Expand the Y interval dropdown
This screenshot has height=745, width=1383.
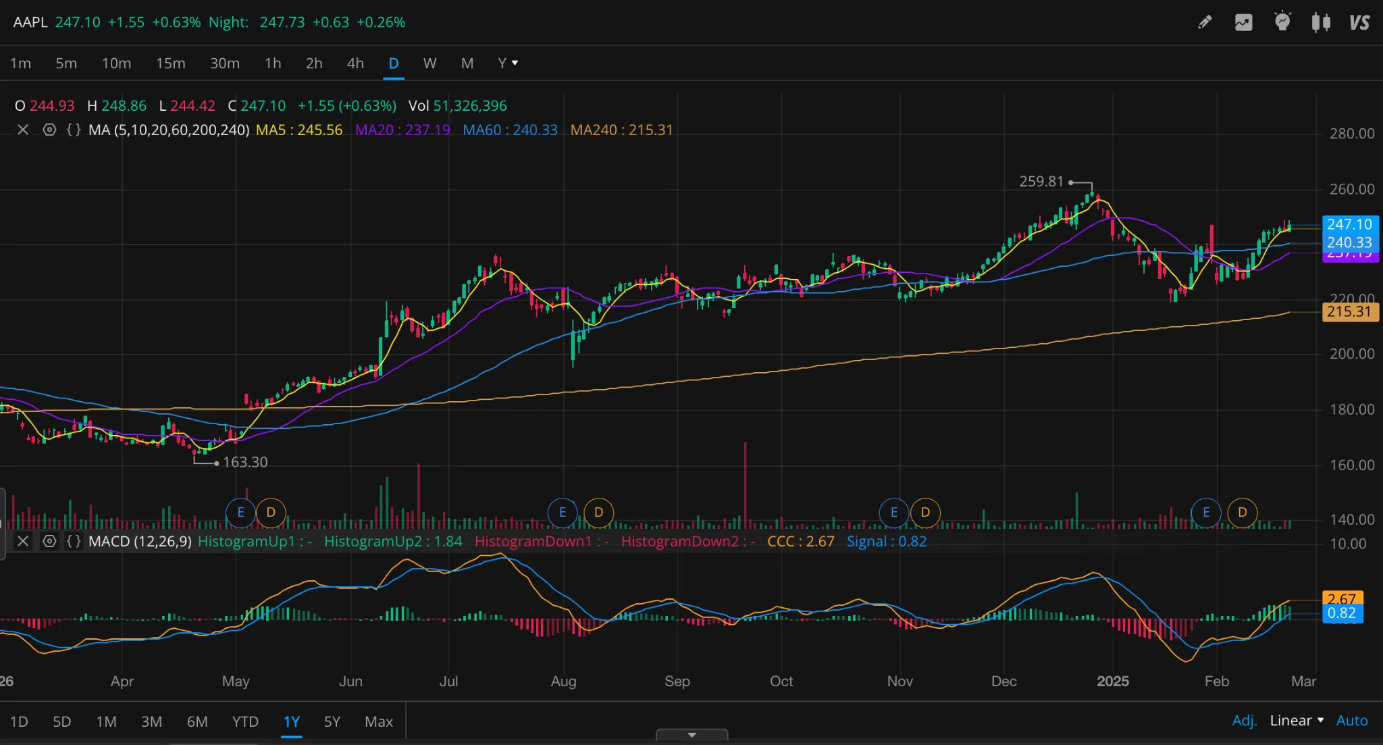coord(508,63)
